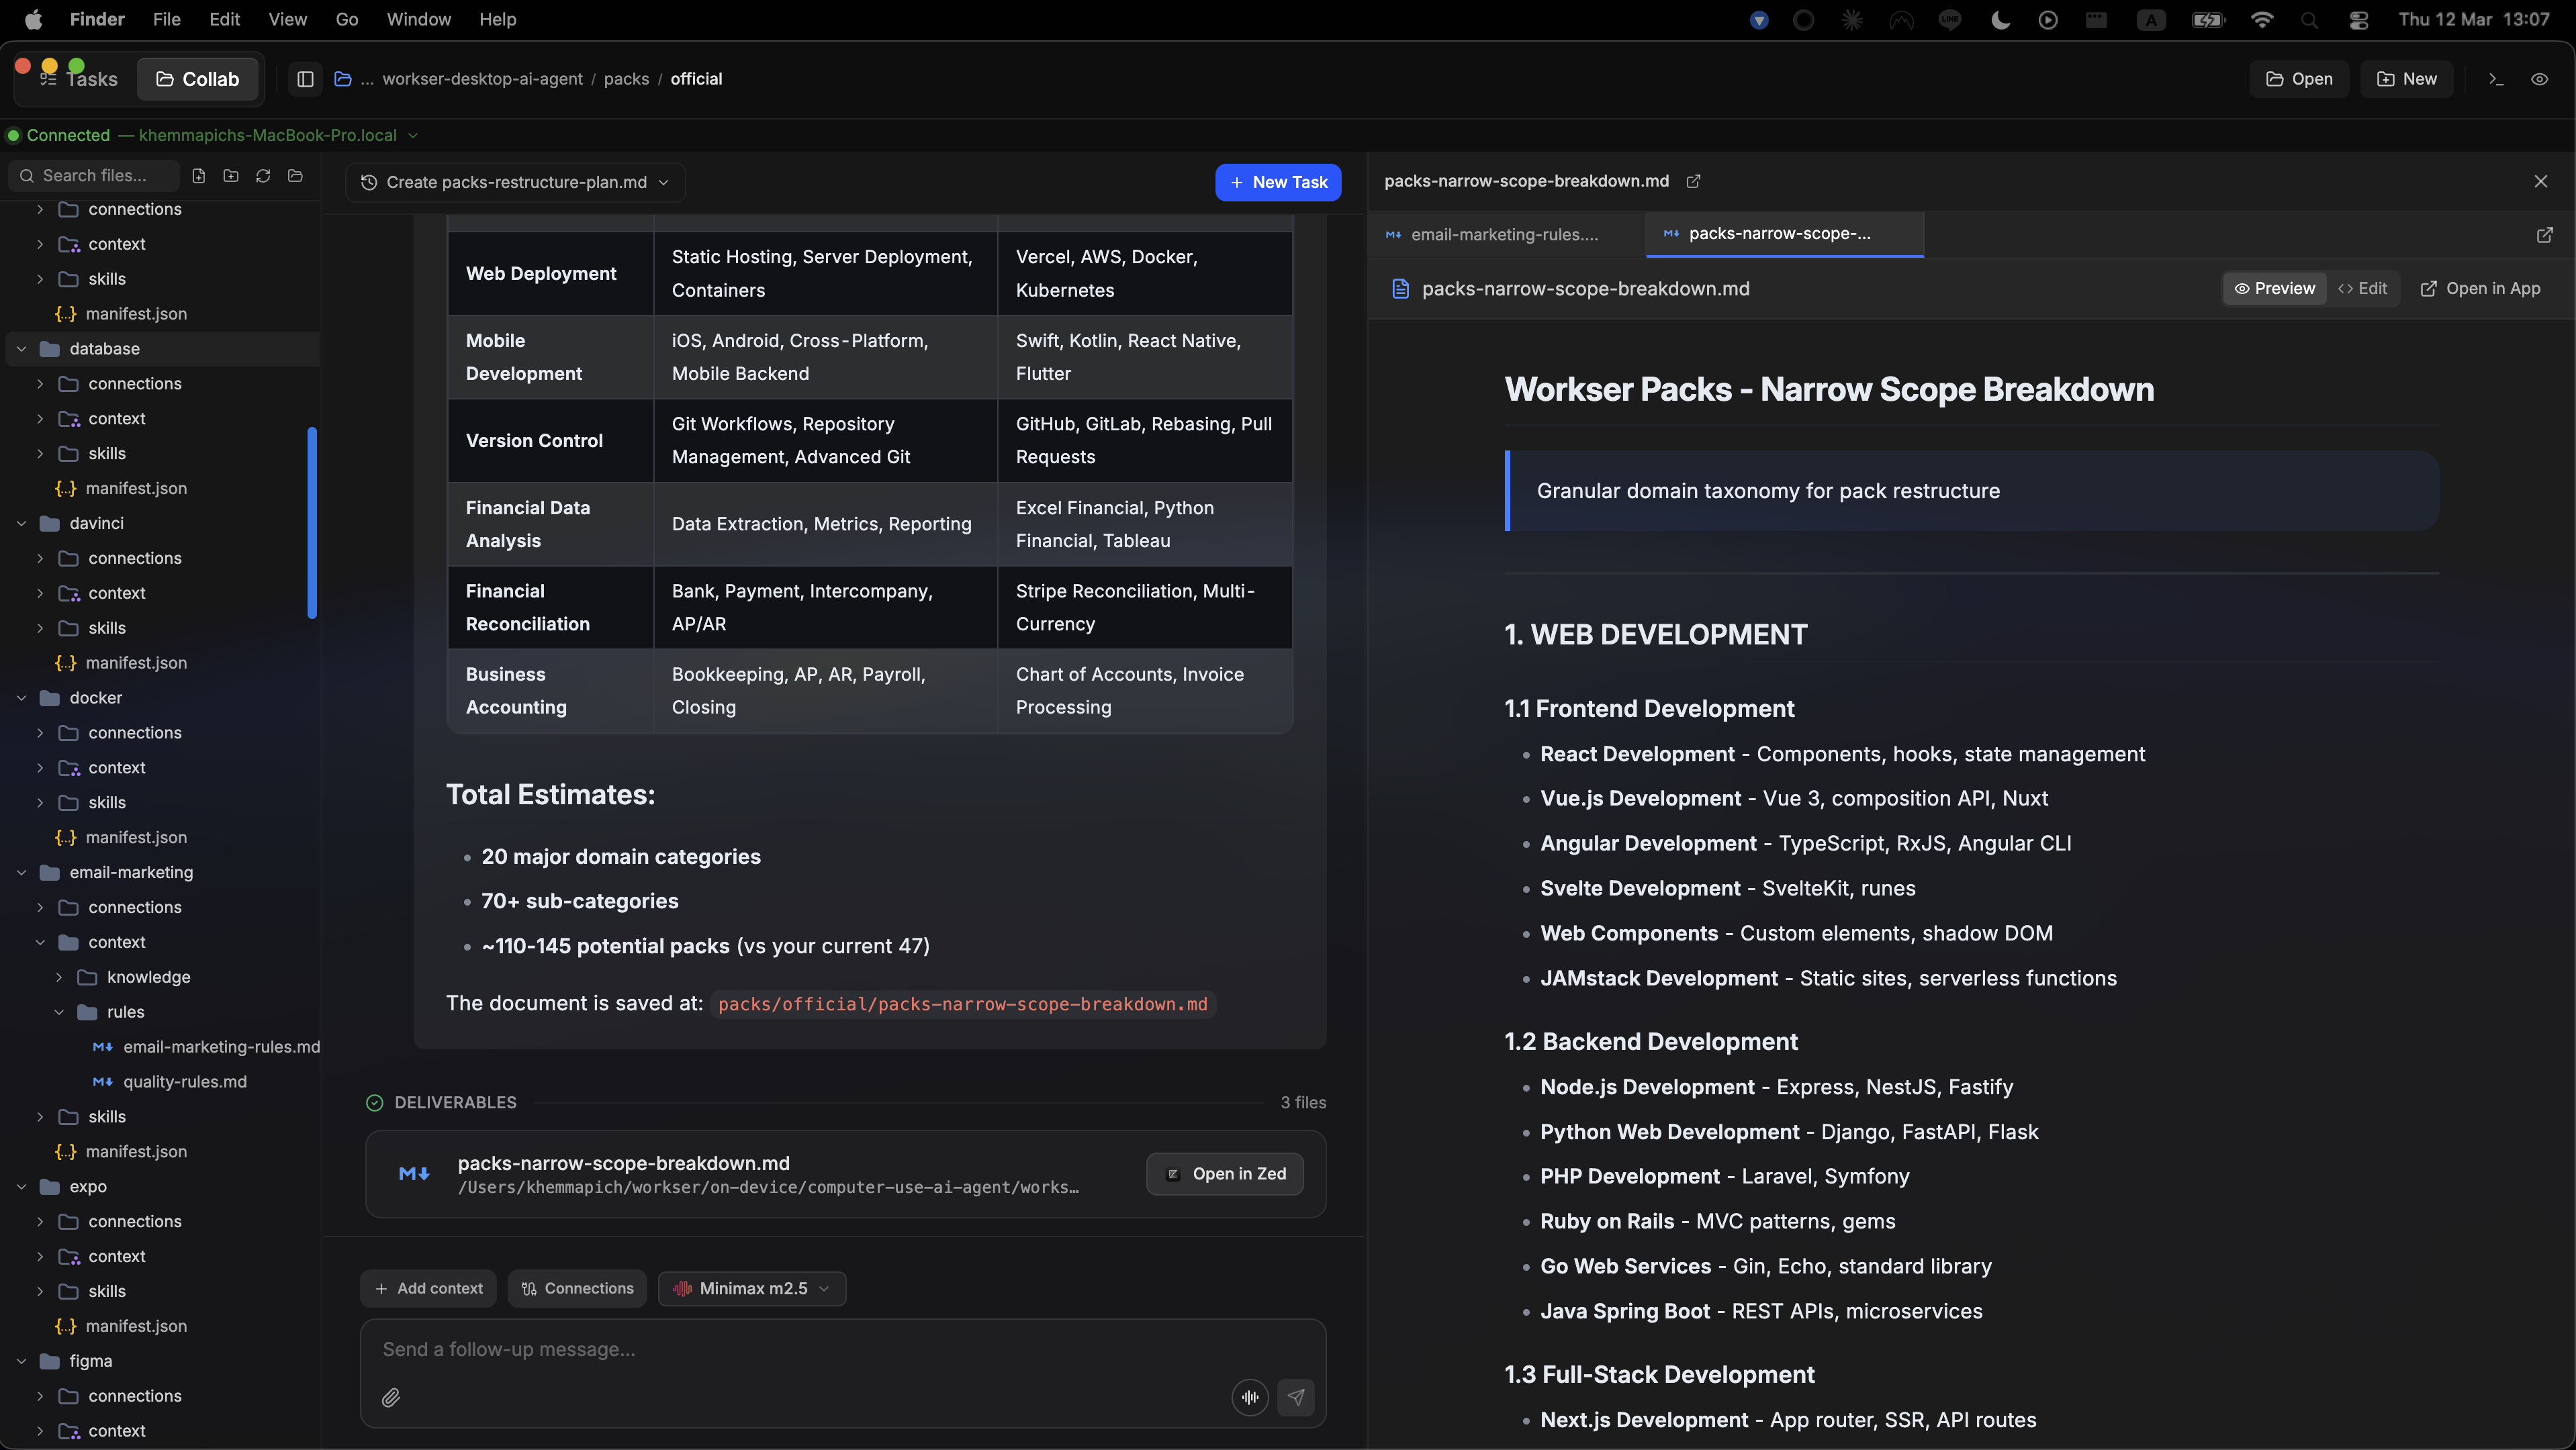Open the Minimax m2.5 model dropdown
This screenshot has width=2576, height=1450.
coord(752,1288)
